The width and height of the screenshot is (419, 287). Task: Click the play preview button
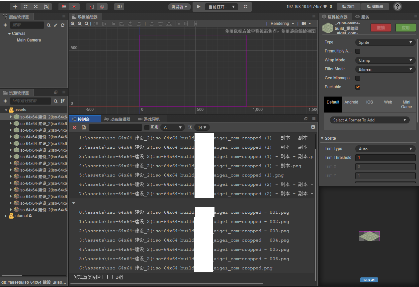click(199, 7)
